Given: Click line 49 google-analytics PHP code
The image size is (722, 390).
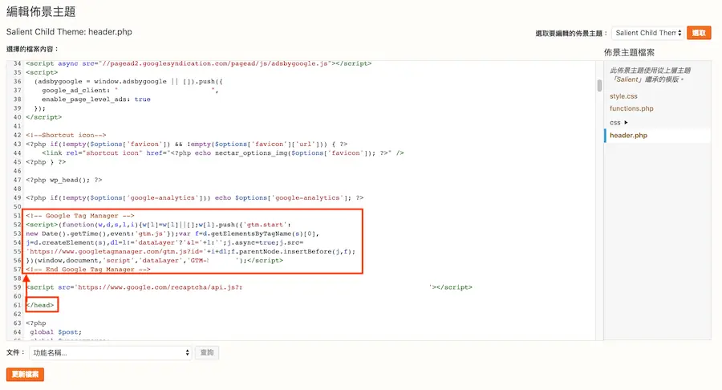Looking at the screenshot, I should (x=195, y=197).
